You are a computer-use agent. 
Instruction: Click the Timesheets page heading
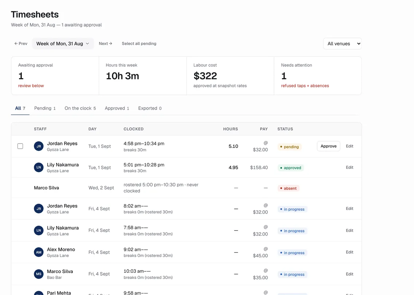35,15
